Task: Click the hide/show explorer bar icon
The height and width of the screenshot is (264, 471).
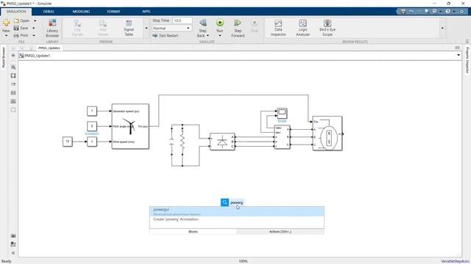Action: click(x=13, y=56)
